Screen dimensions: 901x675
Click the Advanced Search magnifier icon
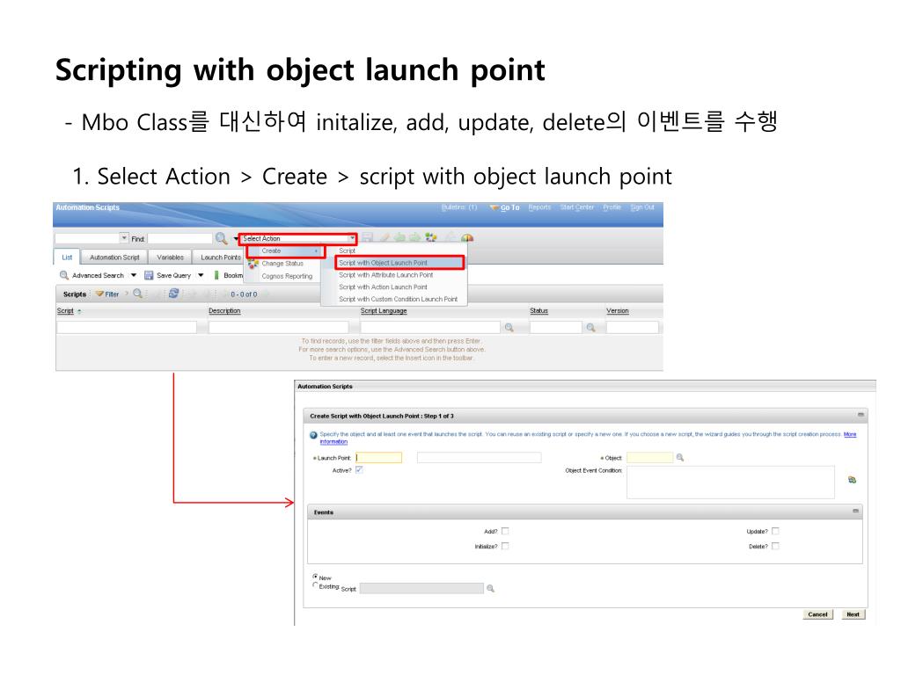(x=64, y=275)
